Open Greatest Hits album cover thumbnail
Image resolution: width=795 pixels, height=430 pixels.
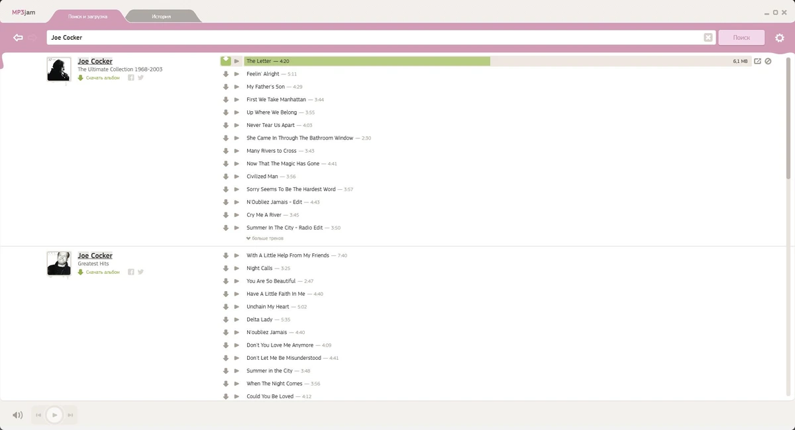click(58, 263)
